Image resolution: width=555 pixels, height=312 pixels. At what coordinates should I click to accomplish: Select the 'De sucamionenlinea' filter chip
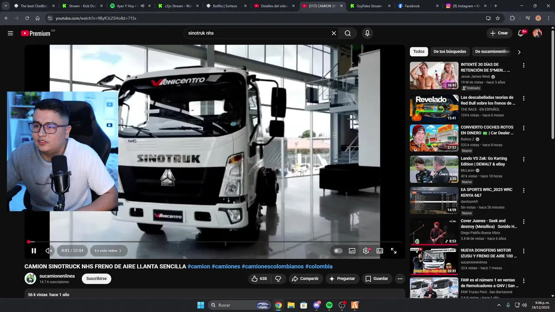[492, 52]
